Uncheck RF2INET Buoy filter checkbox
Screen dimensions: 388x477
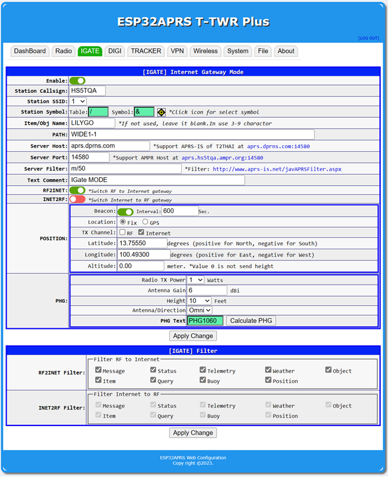tap(202, 380)
